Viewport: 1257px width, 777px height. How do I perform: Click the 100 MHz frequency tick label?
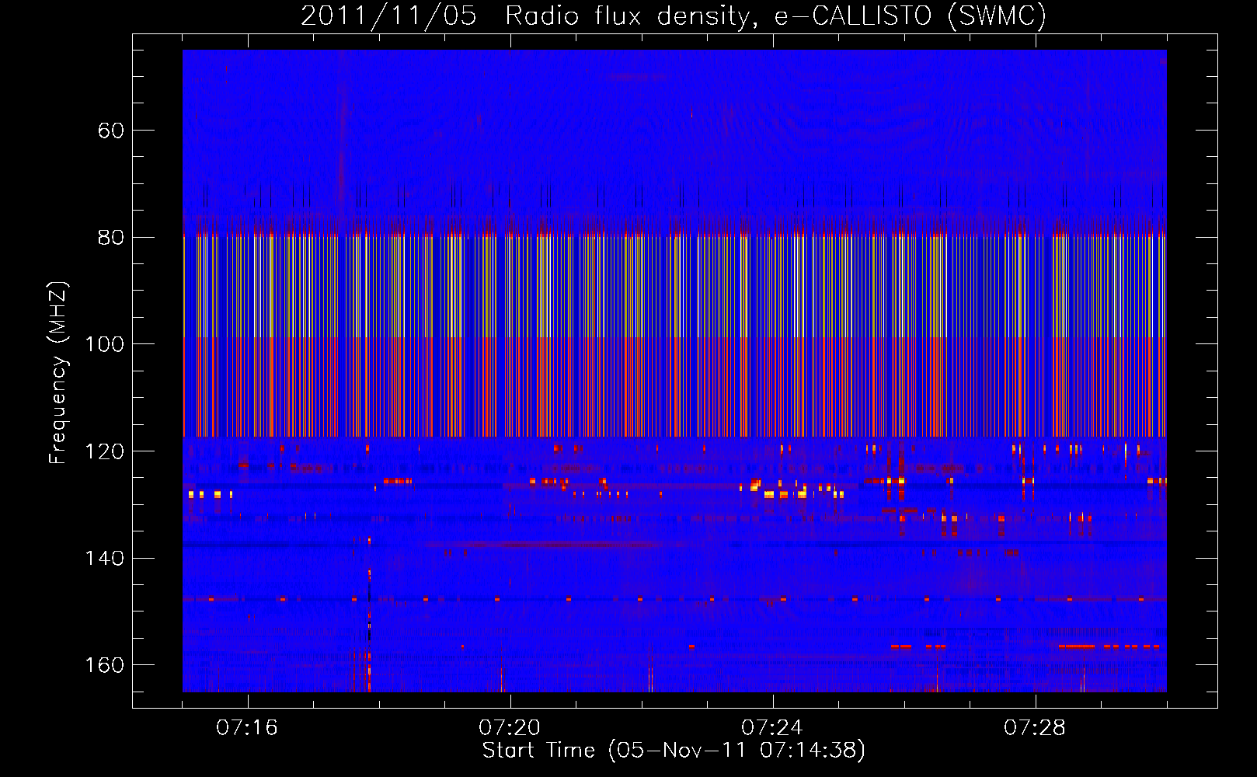[105, 344]
